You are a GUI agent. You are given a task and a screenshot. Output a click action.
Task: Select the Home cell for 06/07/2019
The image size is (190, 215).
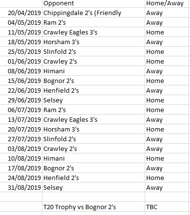(x=167, y=110)
